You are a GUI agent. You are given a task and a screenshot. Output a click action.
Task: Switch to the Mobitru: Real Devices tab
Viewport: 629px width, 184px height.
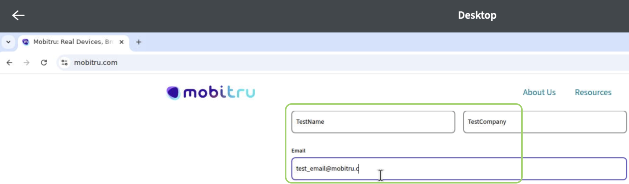coord(72,42)
